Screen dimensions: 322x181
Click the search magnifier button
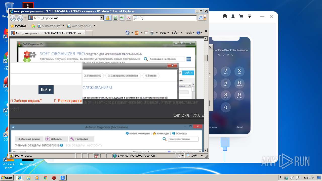(x=200, y=18)
